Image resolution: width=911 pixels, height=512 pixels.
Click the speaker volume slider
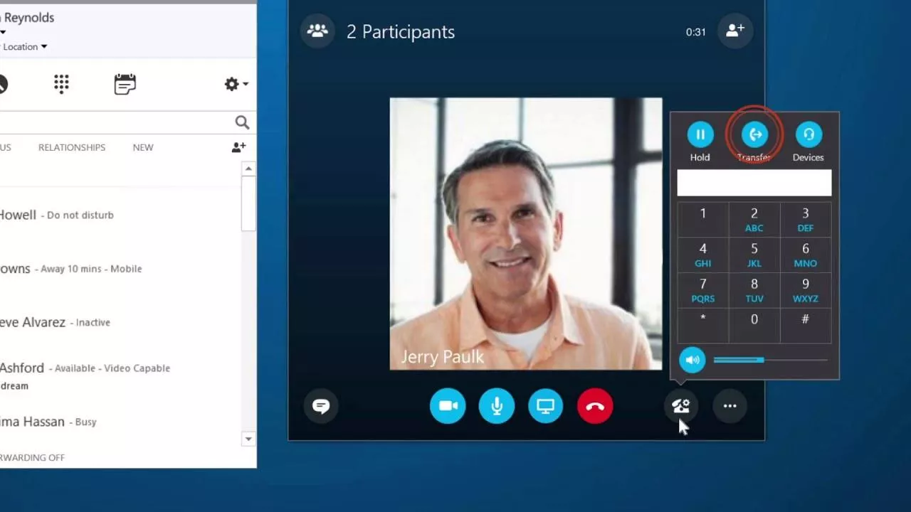point(770,360)
